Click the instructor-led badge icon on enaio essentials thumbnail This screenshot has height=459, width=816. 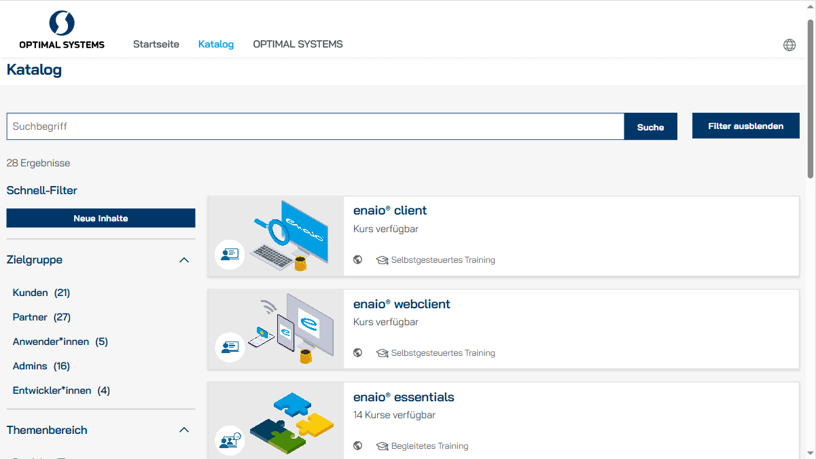(230, 441)
